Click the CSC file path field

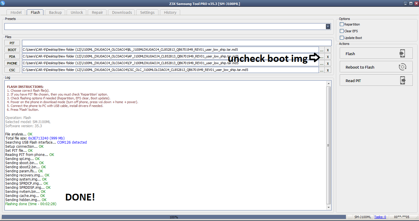(170, 70)
